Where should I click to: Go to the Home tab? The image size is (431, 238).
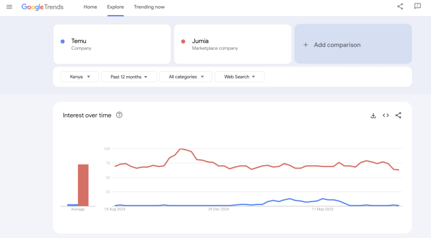(x=90, y=7)
